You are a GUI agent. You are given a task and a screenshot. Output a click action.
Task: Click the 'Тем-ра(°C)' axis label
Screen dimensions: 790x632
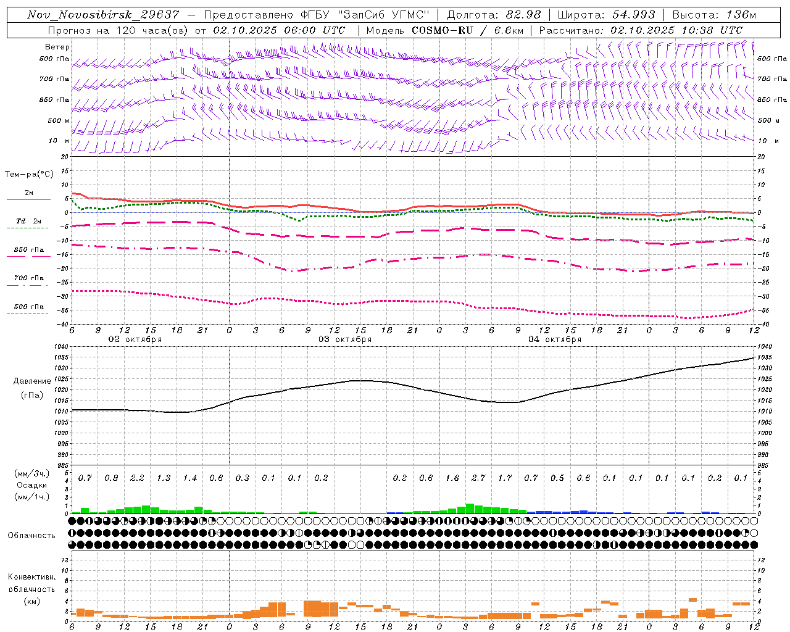[29, 175]
